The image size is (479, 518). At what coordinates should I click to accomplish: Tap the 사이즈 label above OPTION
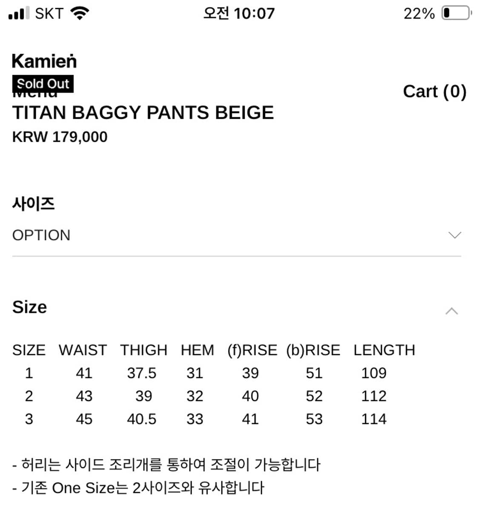point(33,204)
